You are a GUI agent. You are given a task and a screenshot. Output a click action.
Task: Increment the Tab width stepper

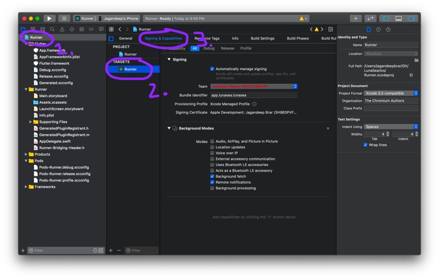coord(388,133)
